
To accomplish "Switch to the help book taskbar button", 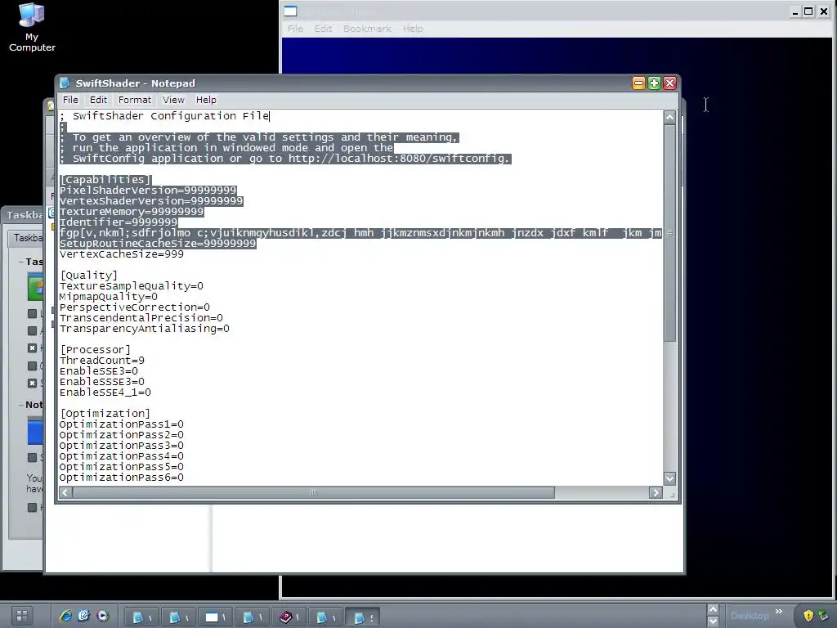I will [x=289, y=617].
